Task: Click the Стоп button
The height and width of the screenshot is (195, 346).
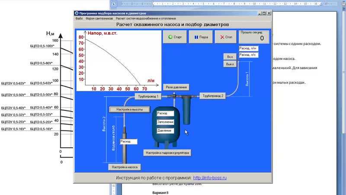Action: [226, 37]
